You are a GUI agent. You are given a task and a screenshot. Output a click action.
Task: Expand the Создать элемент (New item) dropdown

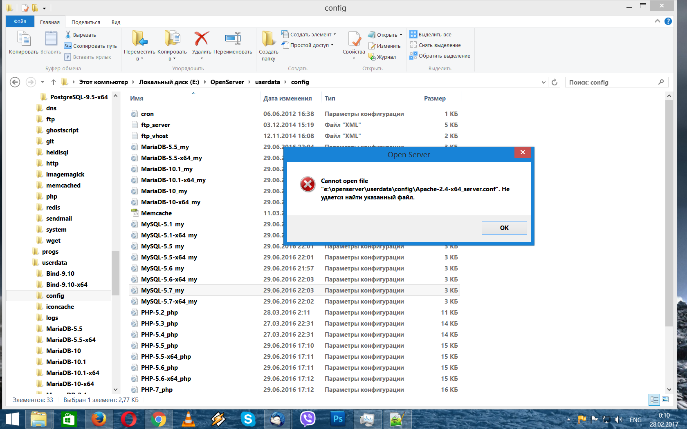(335, 34)
